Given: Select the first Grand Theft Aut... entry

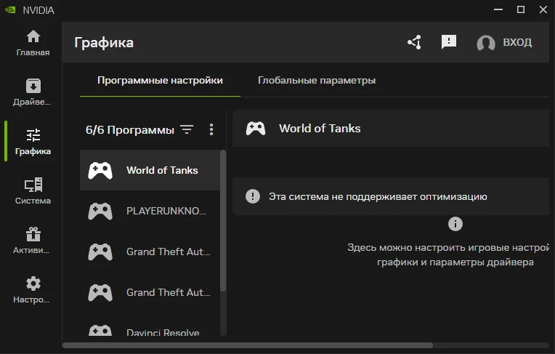Looking at the screenshot, I should click(150, 252).
